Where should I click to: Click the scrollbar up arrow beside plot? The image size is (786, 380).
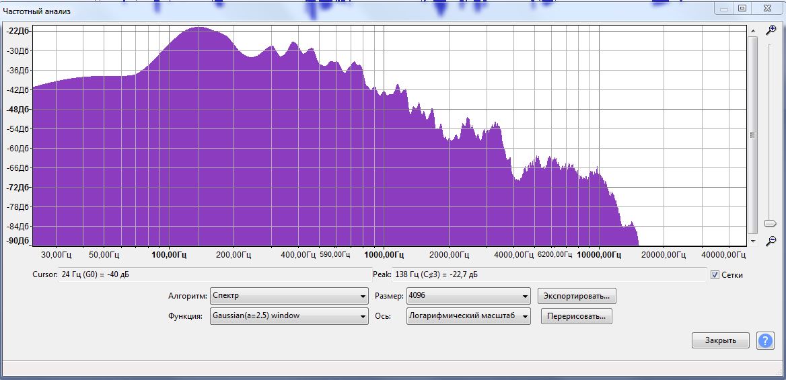click(x=753, y=31)
